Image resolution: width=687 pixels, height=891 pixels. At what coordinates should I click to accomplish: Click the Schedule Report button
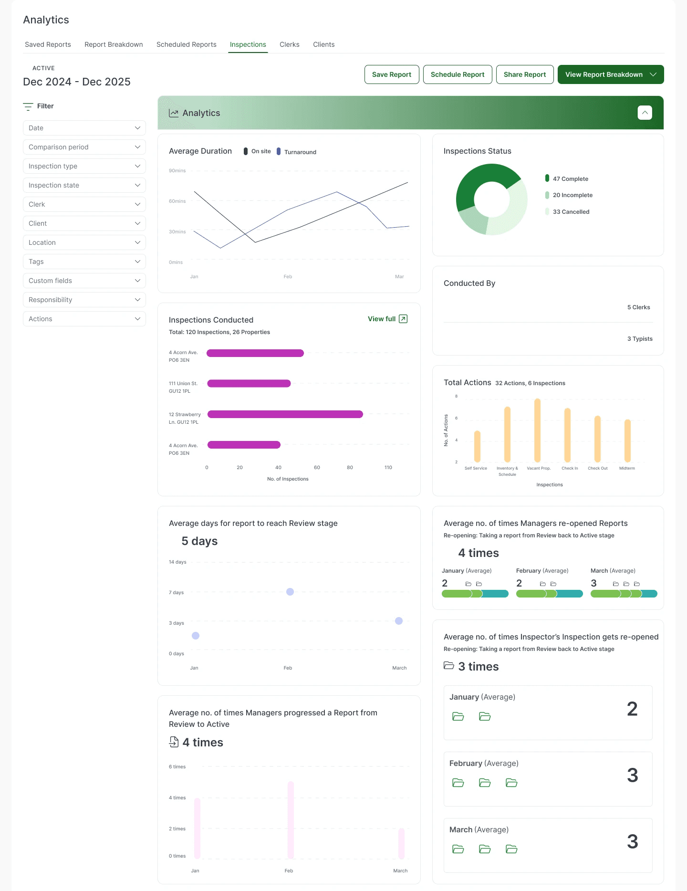458,74
